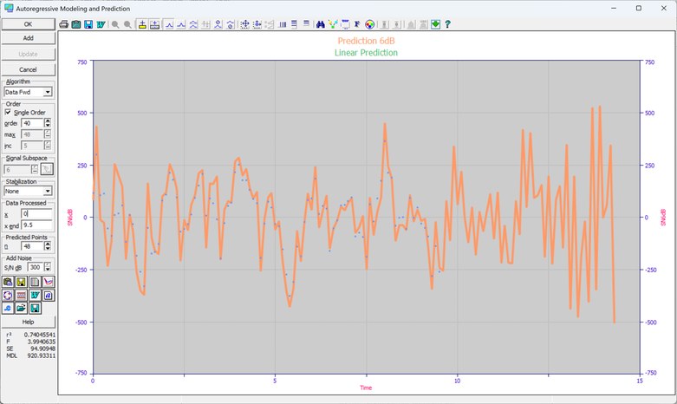677x404 pixels.
Task: Click the printer icon in the toolbar
Action: [64, 24]
